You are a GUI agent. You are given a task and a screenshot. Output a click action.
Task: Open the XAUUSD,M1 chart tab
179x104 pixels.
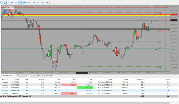tap(49, 76)
